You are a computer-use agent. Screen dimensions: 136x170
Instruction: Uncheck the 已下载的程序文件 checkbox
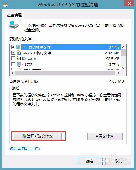[x=13, y=47]
